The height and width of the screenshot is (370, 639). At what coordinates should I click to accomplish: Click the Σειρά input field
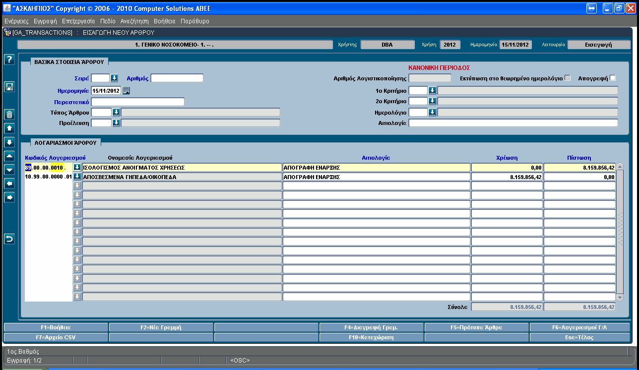[100, 78]
